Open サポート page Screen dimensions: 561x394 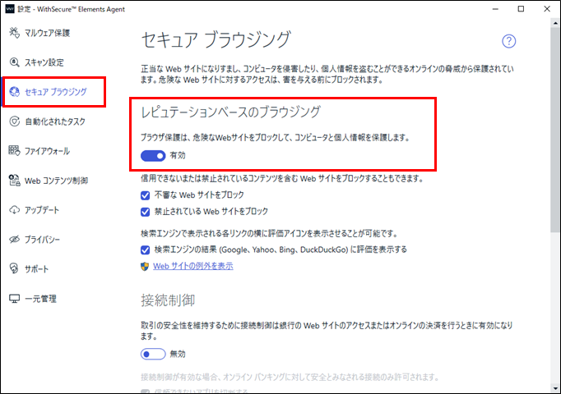[x=36, y=268]
